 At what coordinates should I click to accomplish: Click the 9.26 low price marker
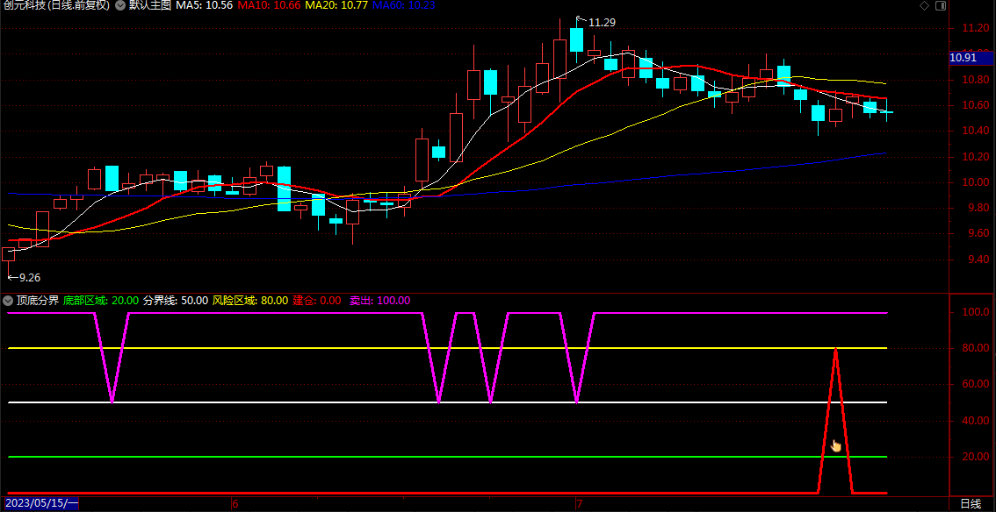(29, 278)
